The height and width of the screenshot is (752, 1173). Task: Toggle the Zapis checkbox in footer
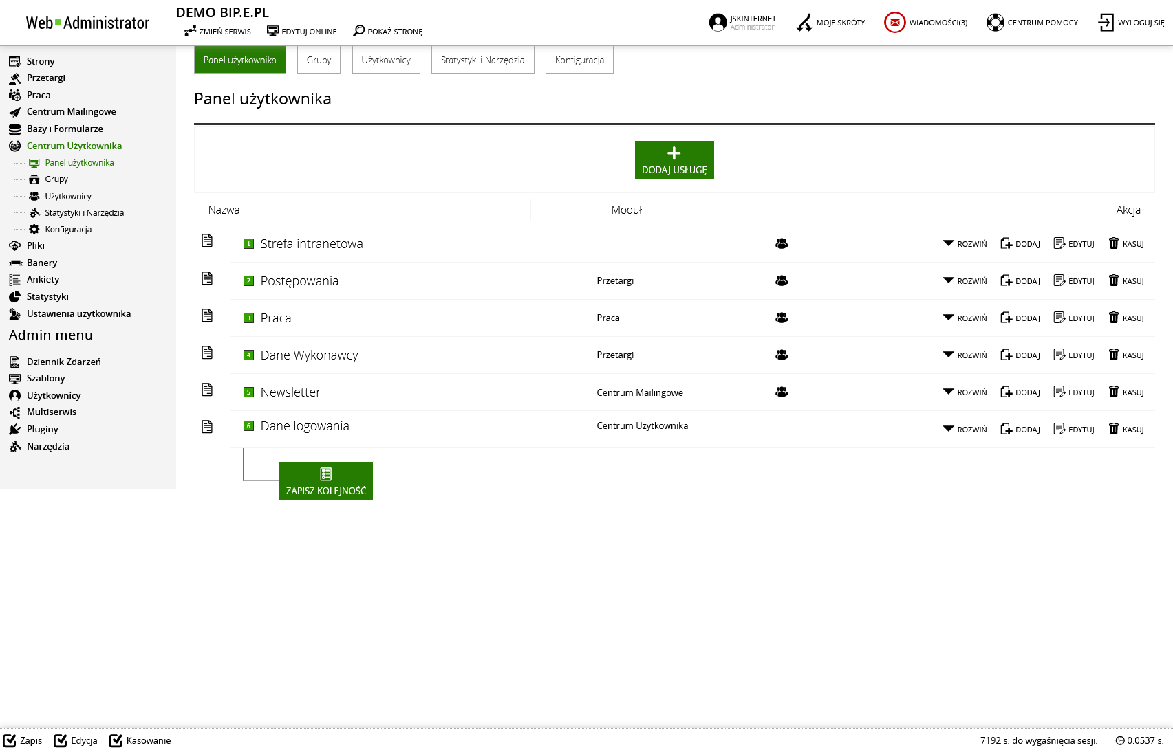click(10, 740)
